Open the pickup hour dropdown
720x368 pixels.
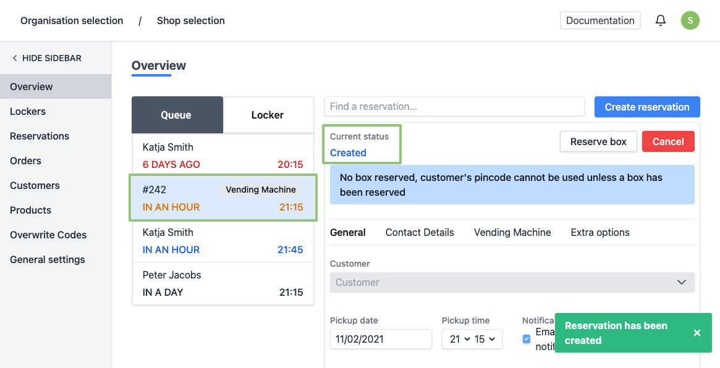(x=460, y=339)
